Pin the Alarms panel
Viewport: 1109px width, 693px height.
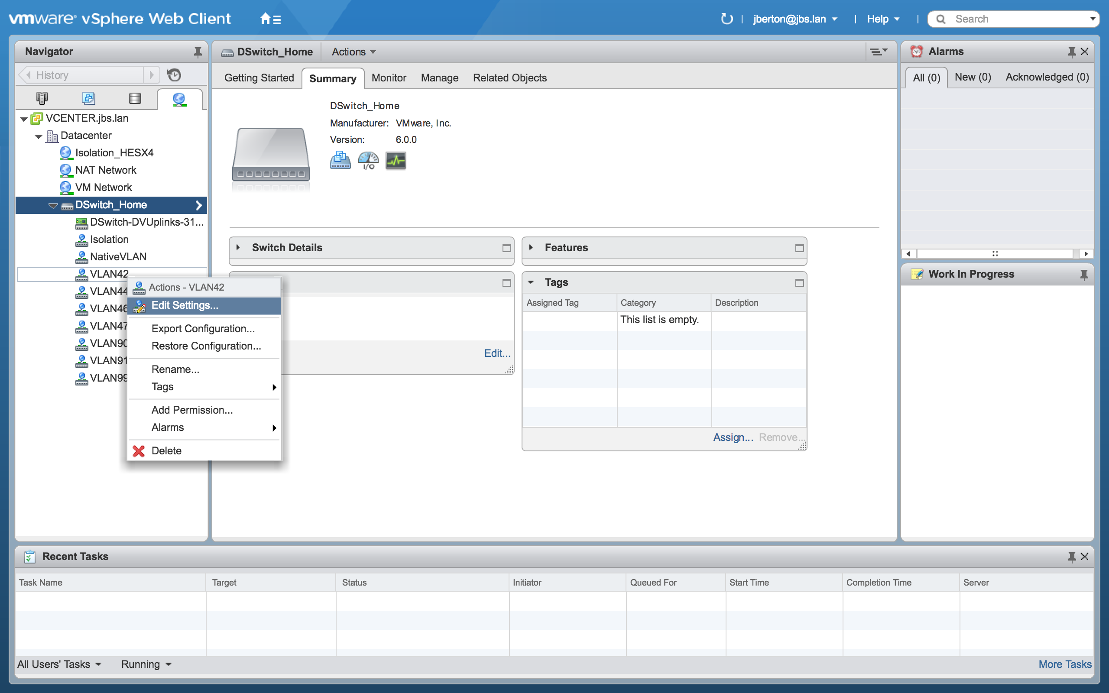[x=1071, y=52]
